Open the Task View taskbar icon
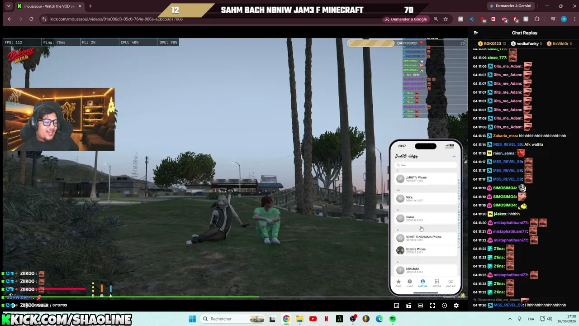 tap(272, 319)
